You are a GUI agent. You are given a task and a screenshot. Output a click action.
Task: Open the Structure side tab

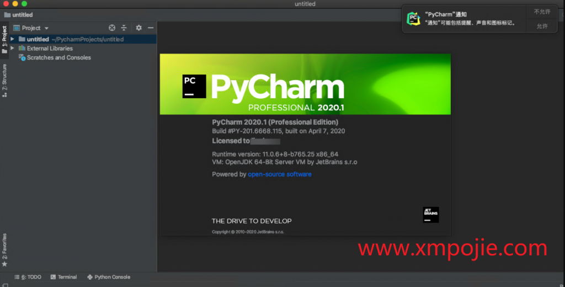[x=4, y=81]
